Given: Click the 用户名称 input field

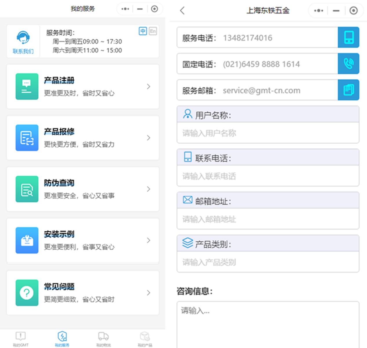Looking at the screenshot, I should [x=268, y=133].
